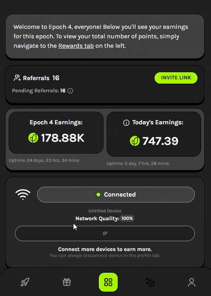Open the rocket icon tab

point(25,282)
